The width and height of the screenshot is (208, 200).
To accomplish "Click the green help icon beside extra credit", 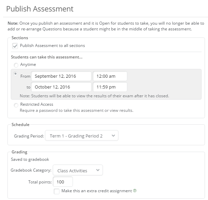I will pyautogui.click(x=135, y=191).
